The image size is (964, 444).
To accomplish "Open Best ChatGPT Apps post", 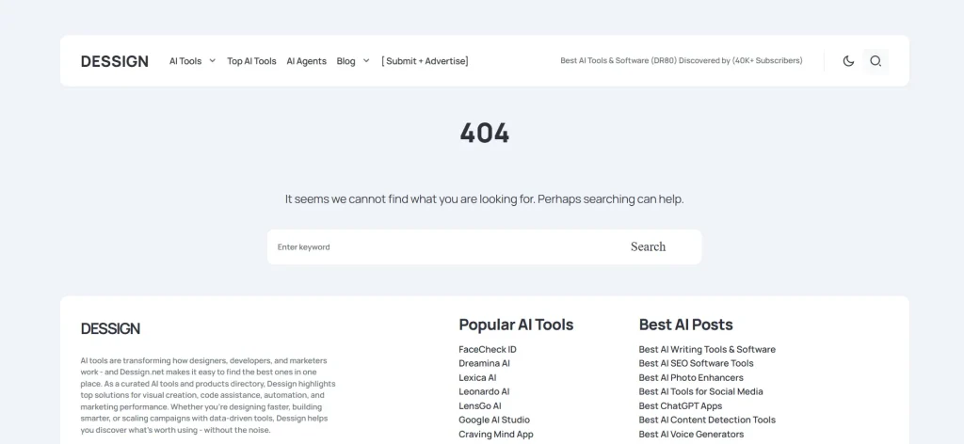I will pyautogui.click(x=680, y=406).
